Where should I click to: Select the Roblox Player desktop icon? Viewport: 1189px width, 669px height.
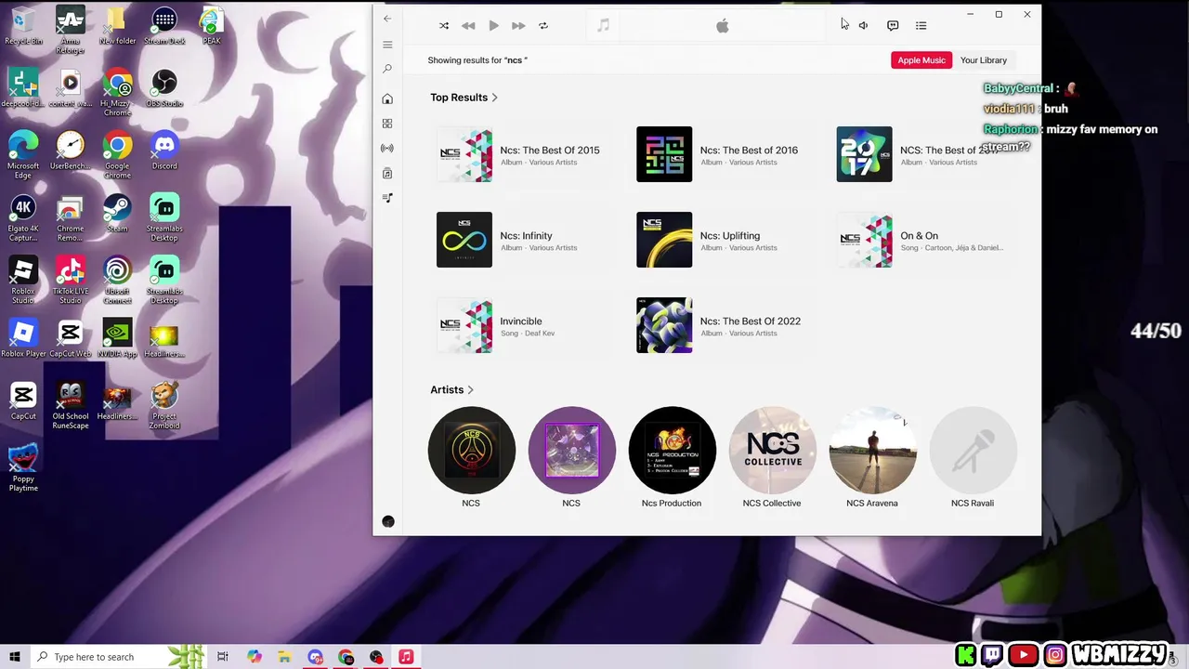[23, 338]
